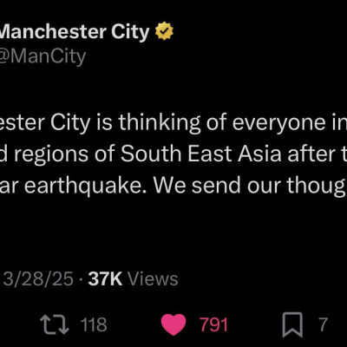347x347 pixels.
Task: Show reposts via the 118 count
Action: 94,324
